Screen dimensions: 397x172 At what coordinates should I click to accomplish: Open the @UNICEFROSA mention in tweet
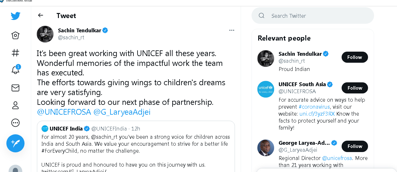(x=64, y=112)
